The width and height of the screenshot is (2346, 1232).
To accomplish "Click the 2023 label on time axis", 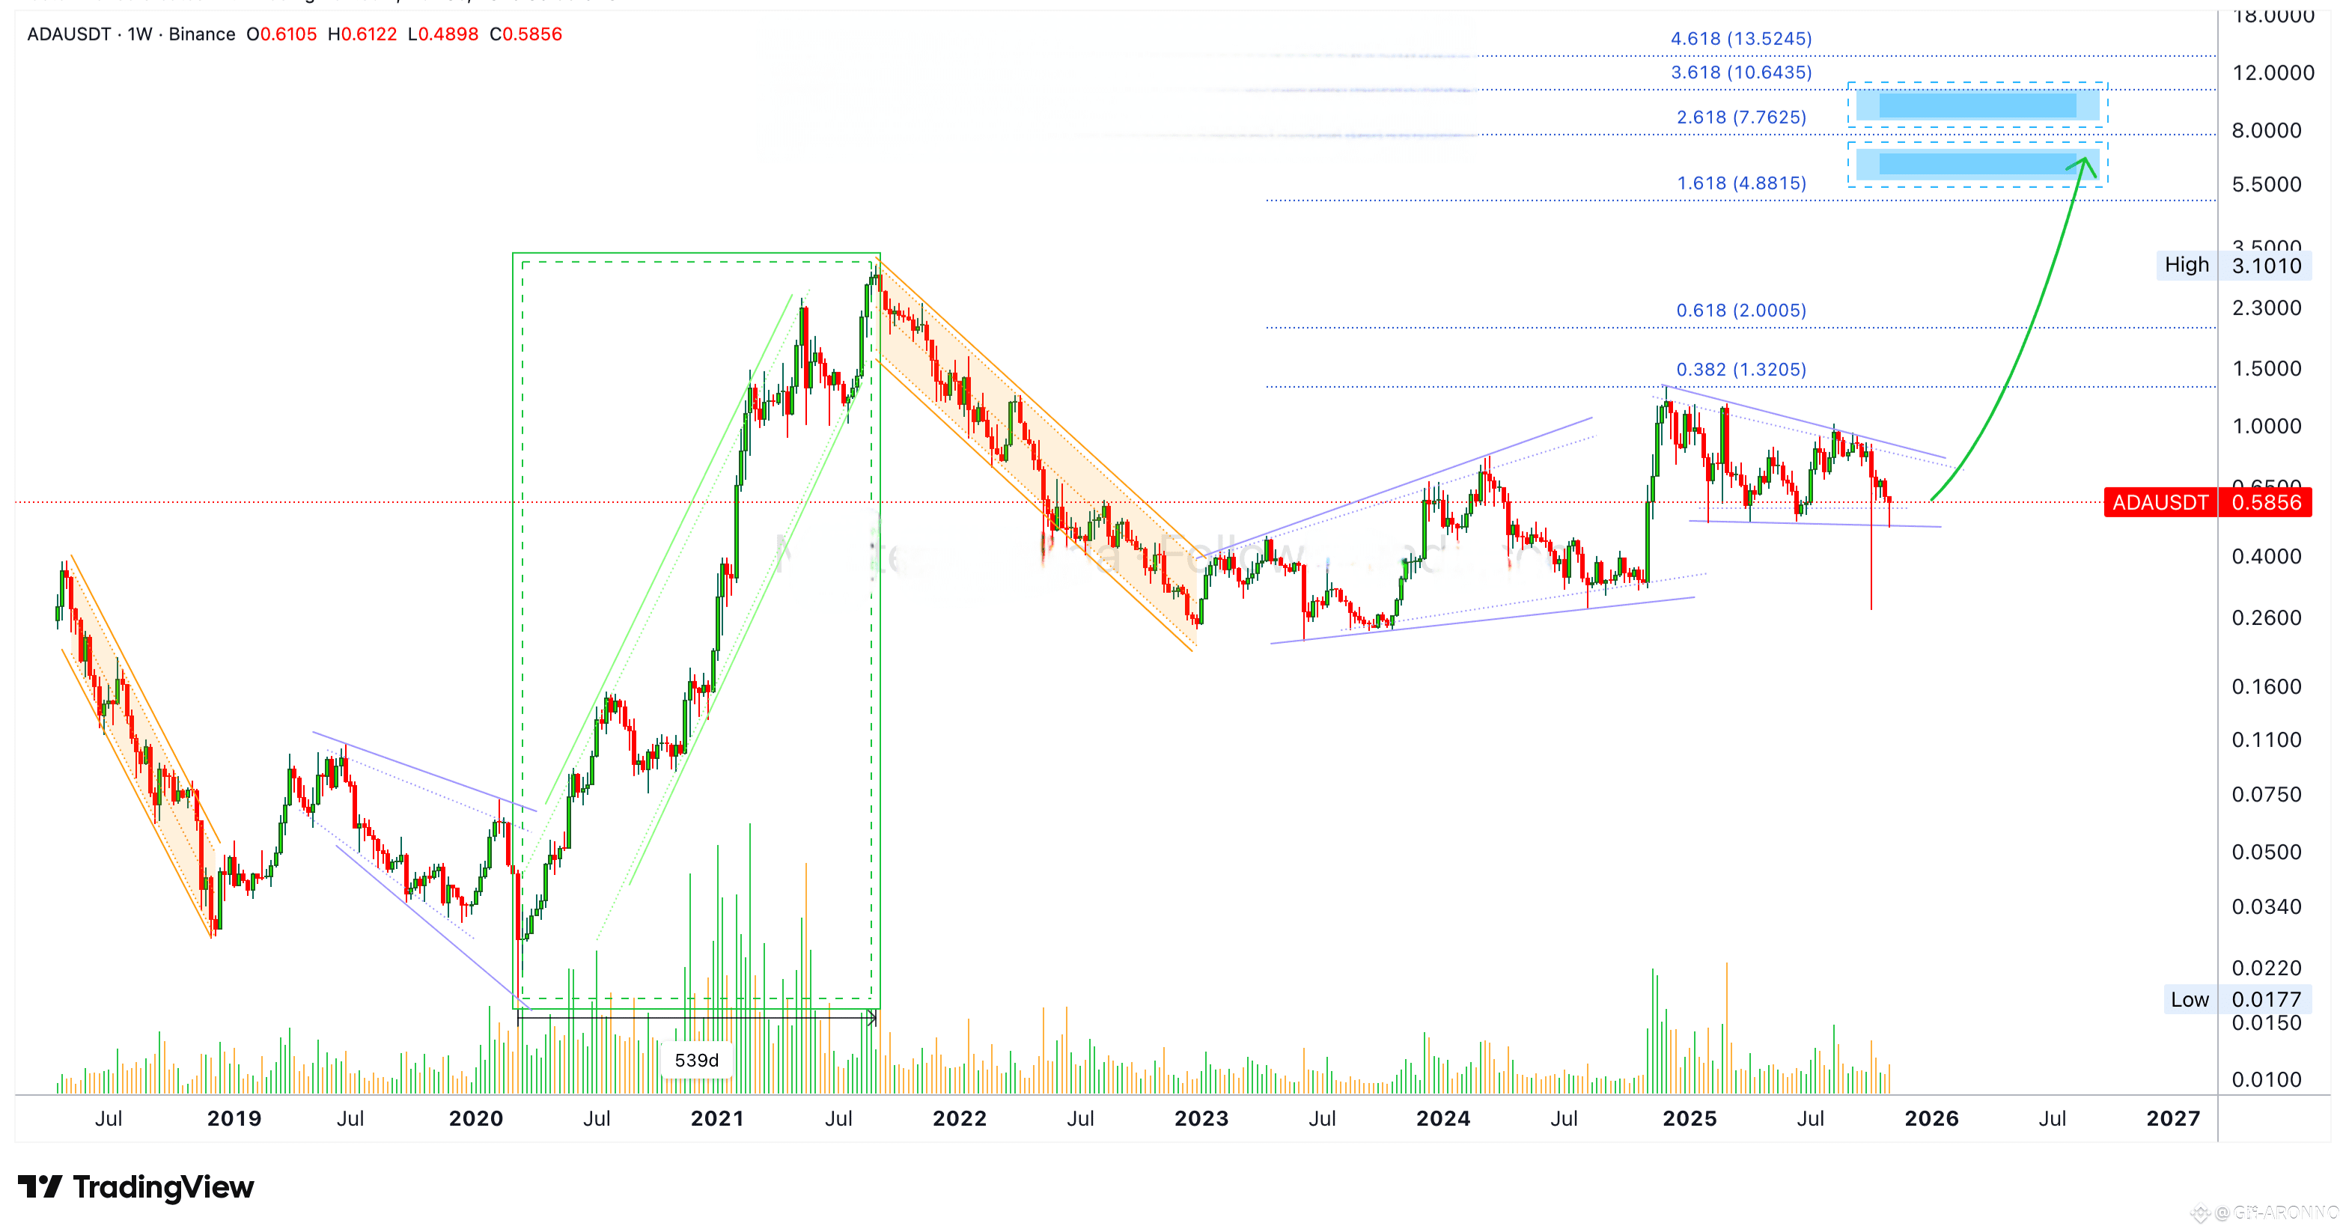I will pos(1200,1118).
